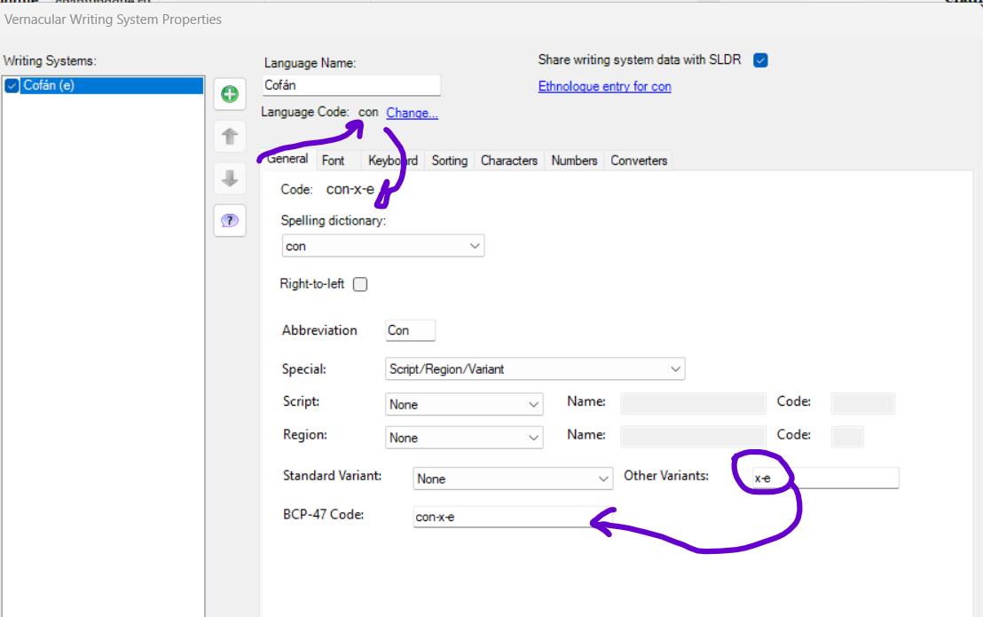Click the BCP-47 Code field
This screenshot has width=983, height=617.
point(512,517)
